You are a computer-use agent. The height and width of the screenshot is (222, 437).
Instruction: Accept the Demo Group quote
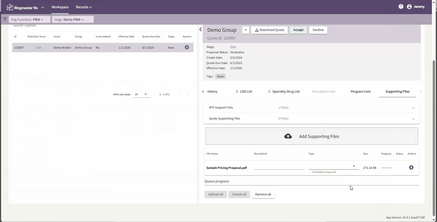(298, 30)
